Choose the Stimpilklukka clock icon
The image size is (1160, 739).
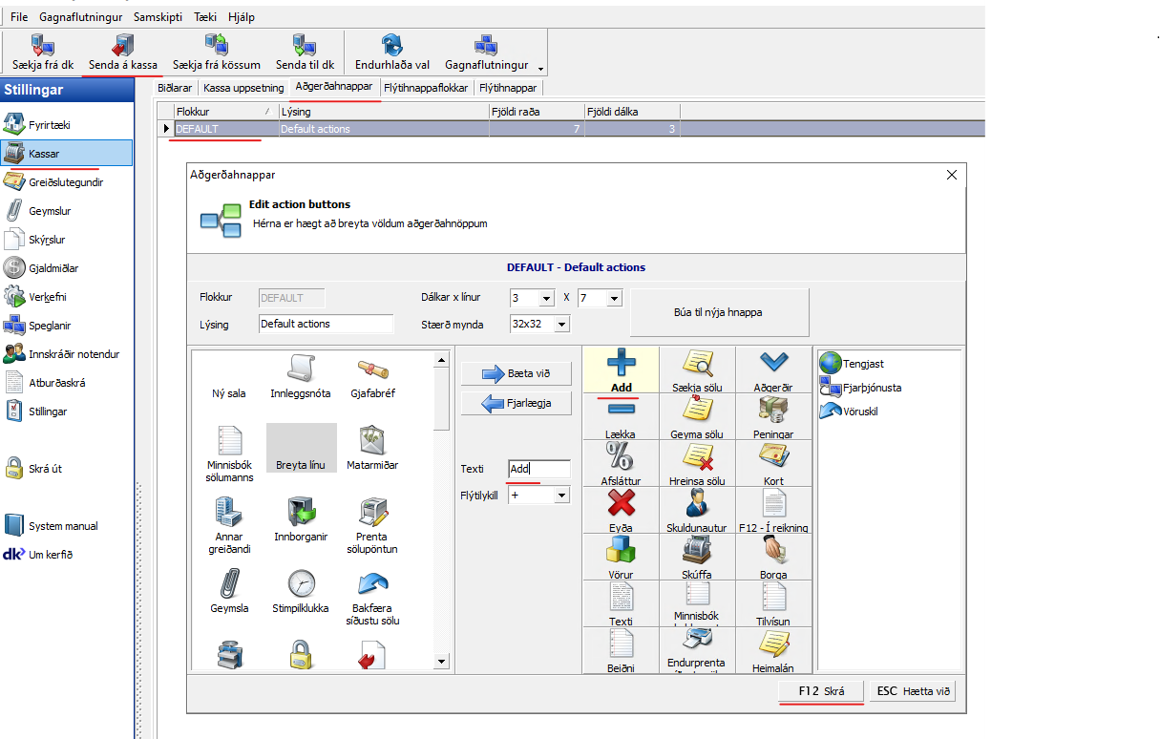pyautogui.click(x=301, y=582)
